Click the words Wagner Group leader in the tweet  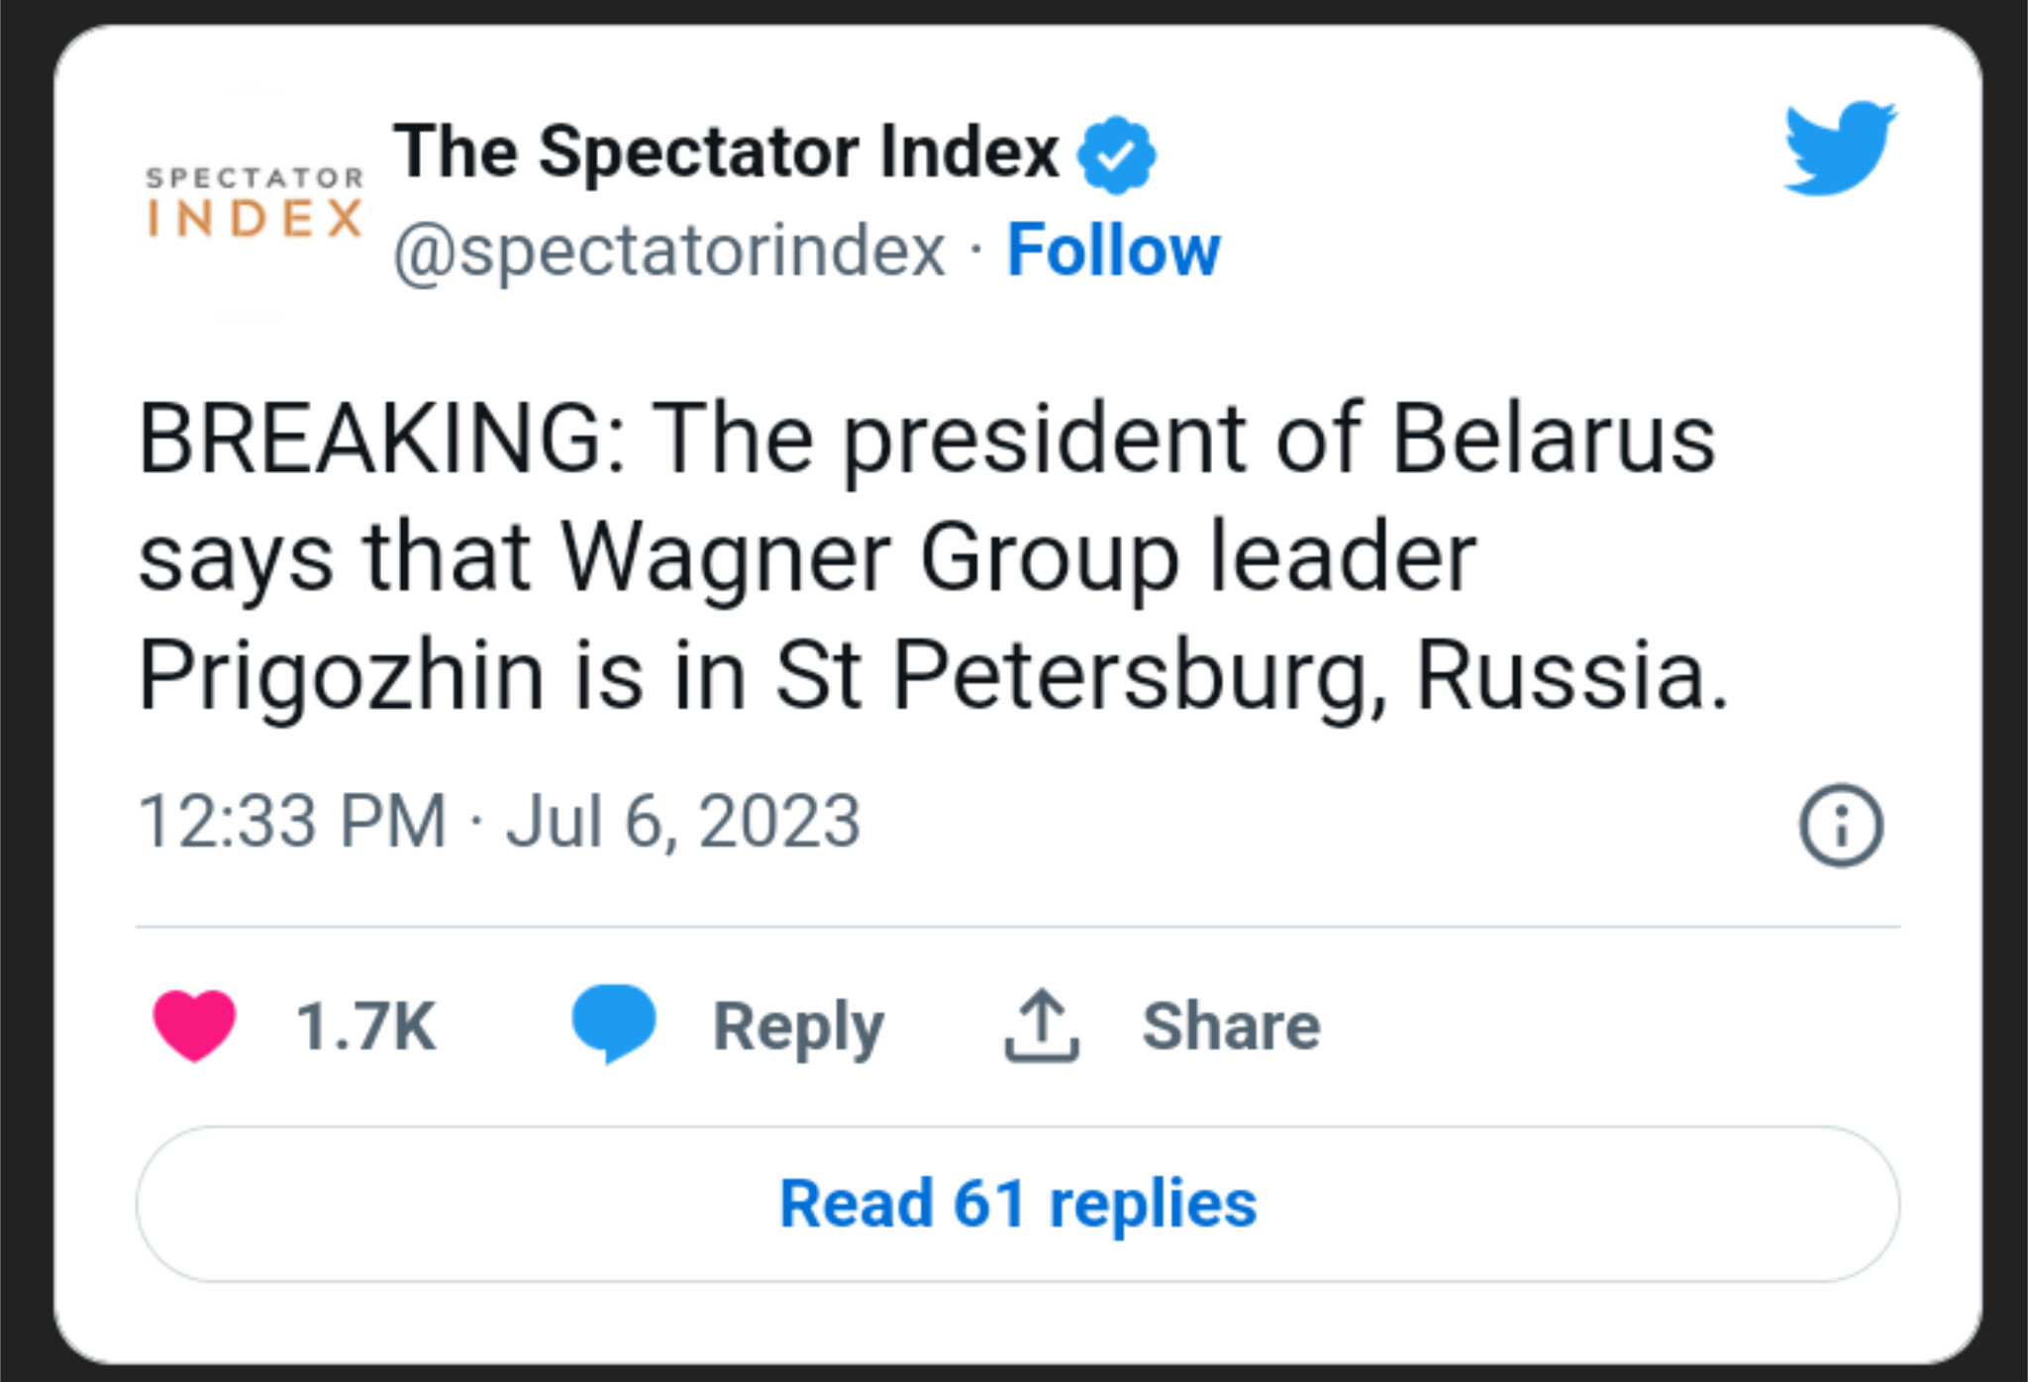click(1018, 556)
